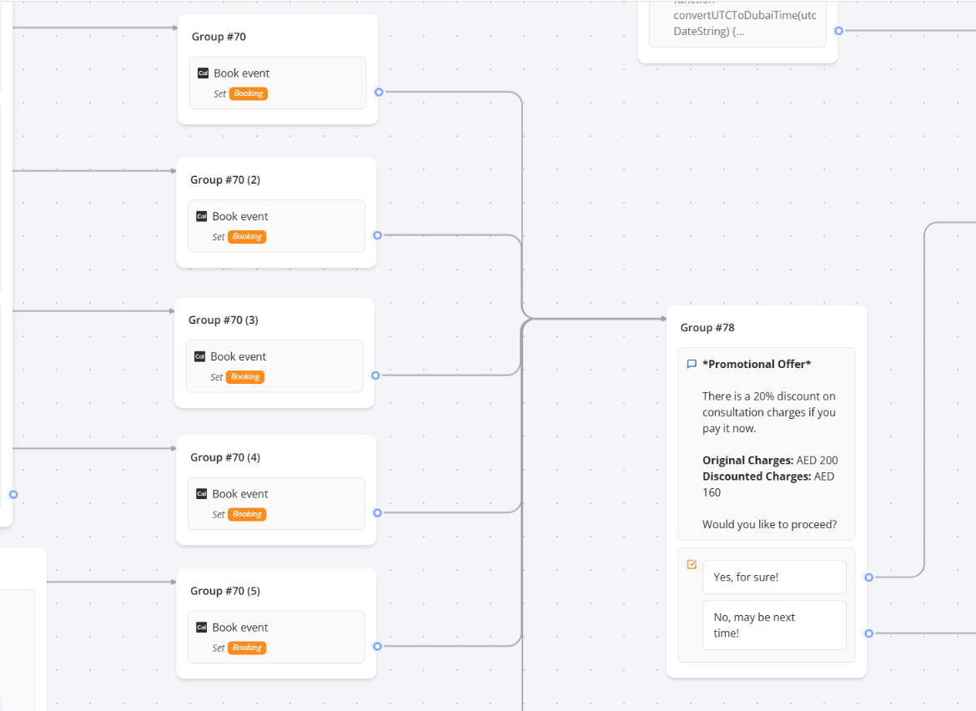Click the Cal icon in Group #70 (5)
Image resolution: width=976 pixels, height=711 pixels.
tap(201, 628)
